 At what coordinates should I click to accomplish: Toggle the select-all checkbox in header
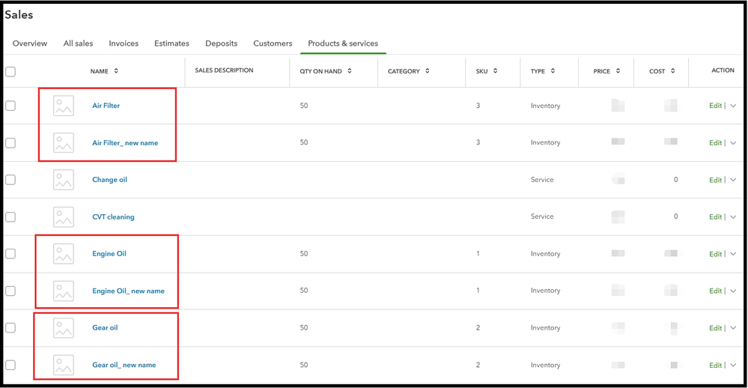[x=10, y=72]
